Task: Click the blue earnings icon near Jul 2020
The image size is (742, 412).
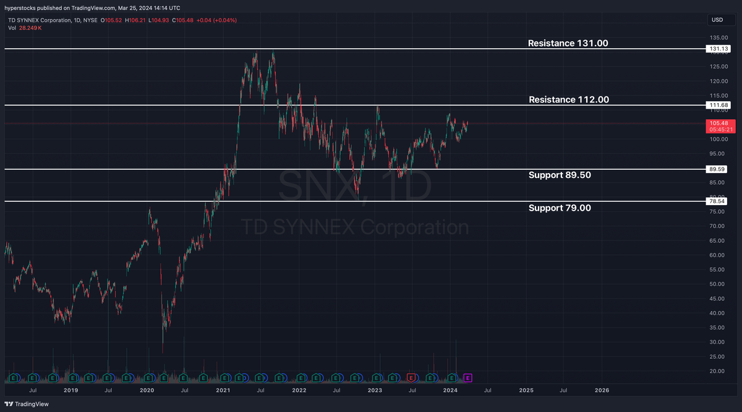Action: point(183,377)
